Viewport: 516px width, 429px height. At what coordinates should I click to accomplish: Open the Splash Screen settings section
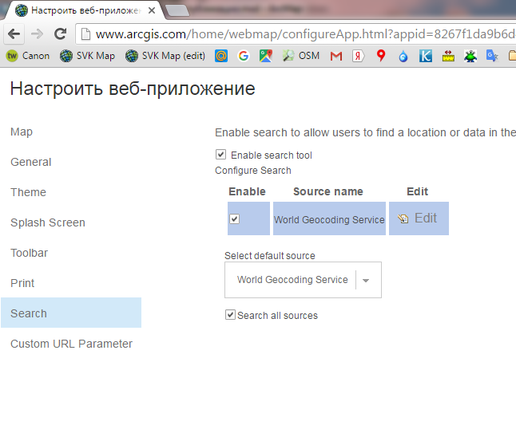48,222
